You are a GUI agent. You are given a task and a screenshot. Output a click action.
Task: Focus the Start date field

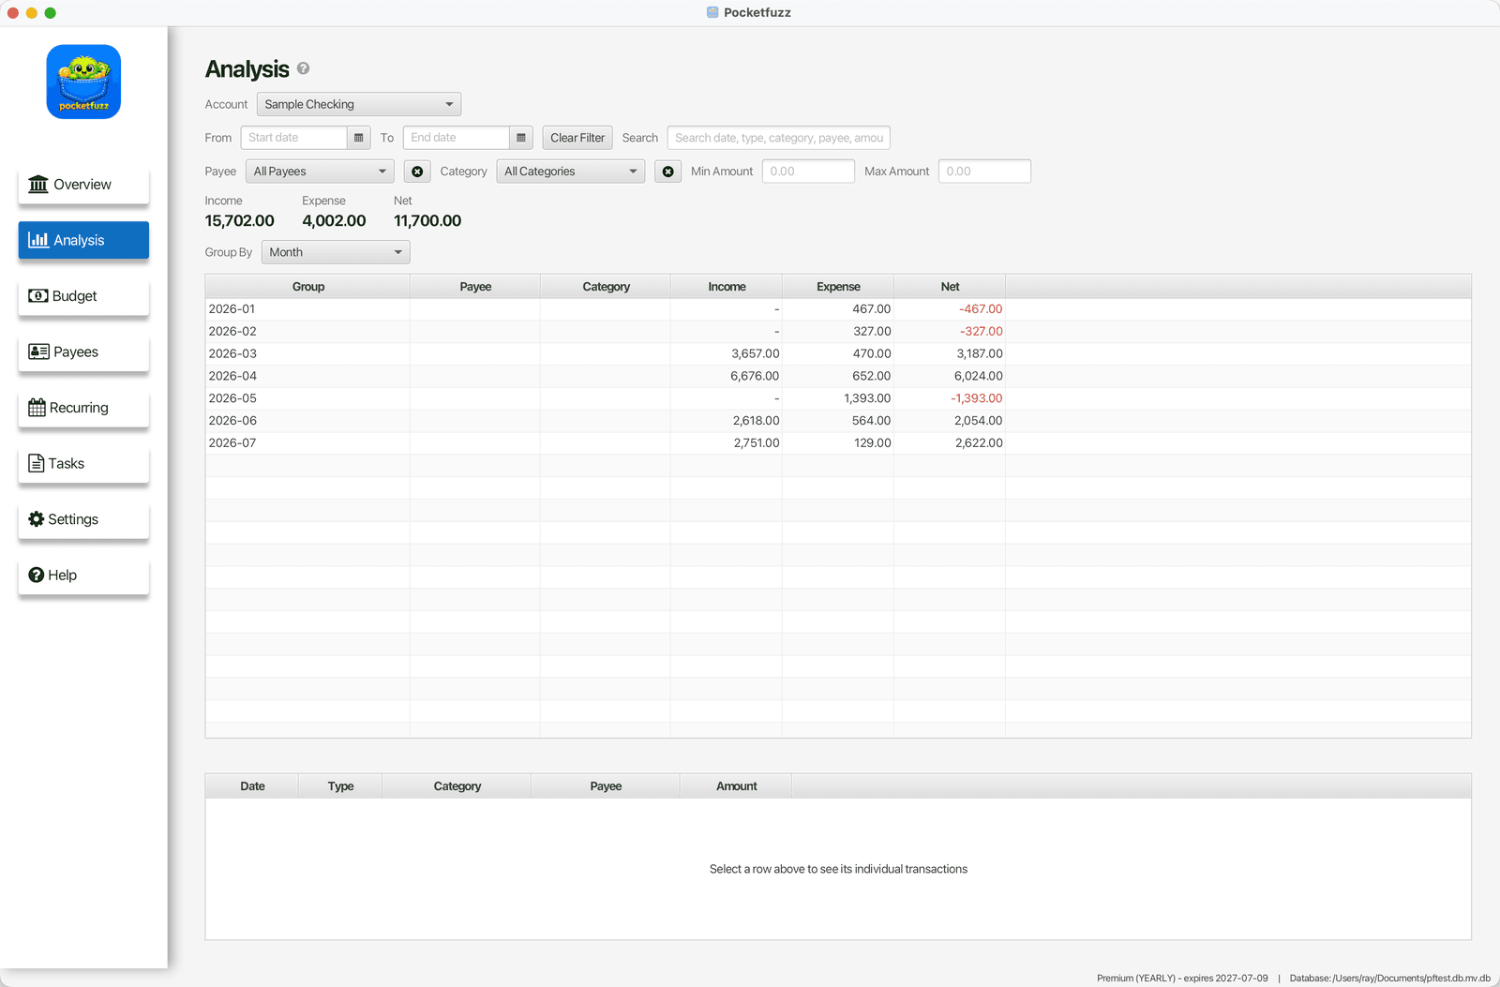(x=293, y=138)
